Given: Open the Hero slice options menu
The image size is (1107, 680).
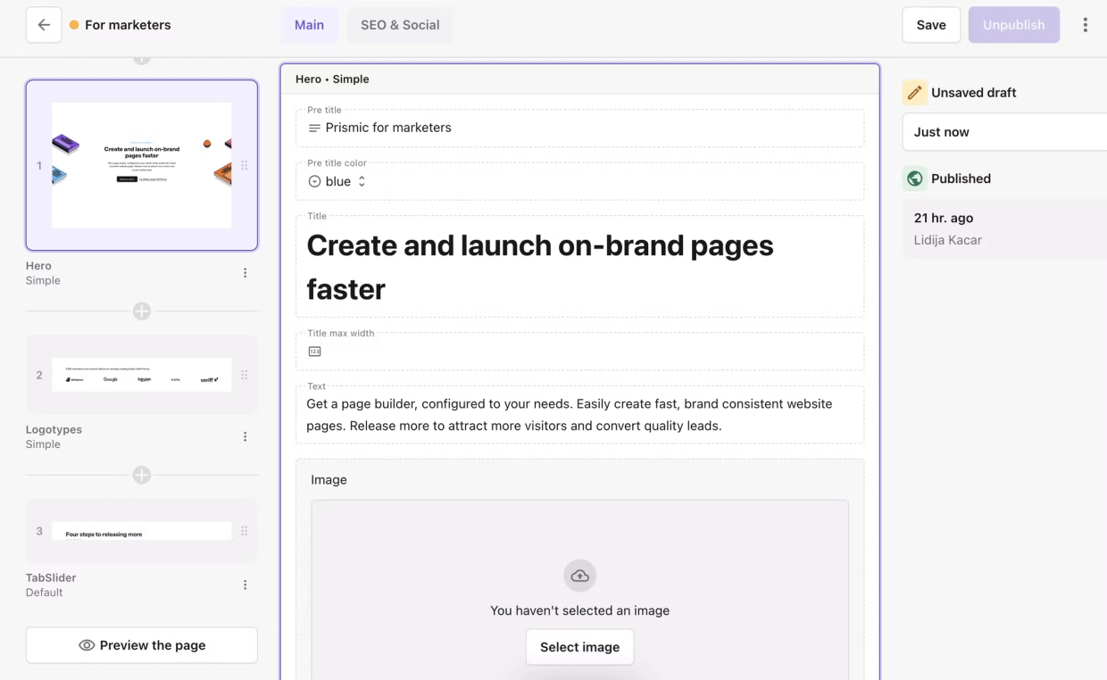Looking at the screenshot, I should point(245,272).
